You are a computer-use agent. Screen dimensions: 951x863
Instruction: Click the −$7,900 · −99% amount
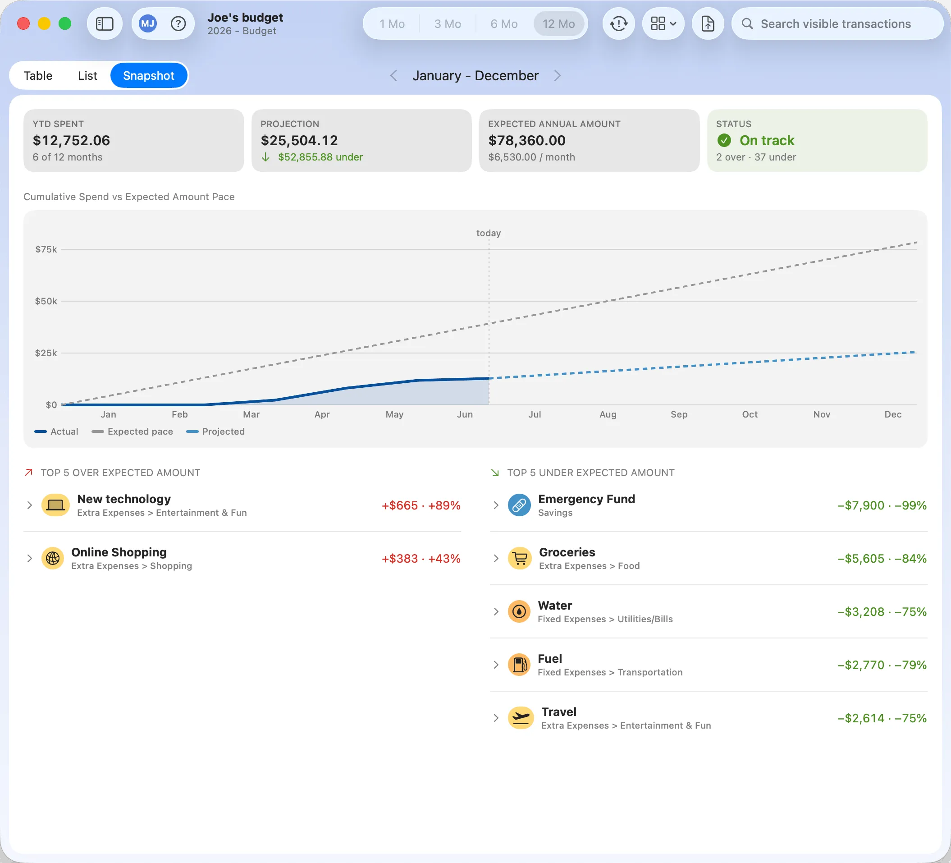pos(882,505)
